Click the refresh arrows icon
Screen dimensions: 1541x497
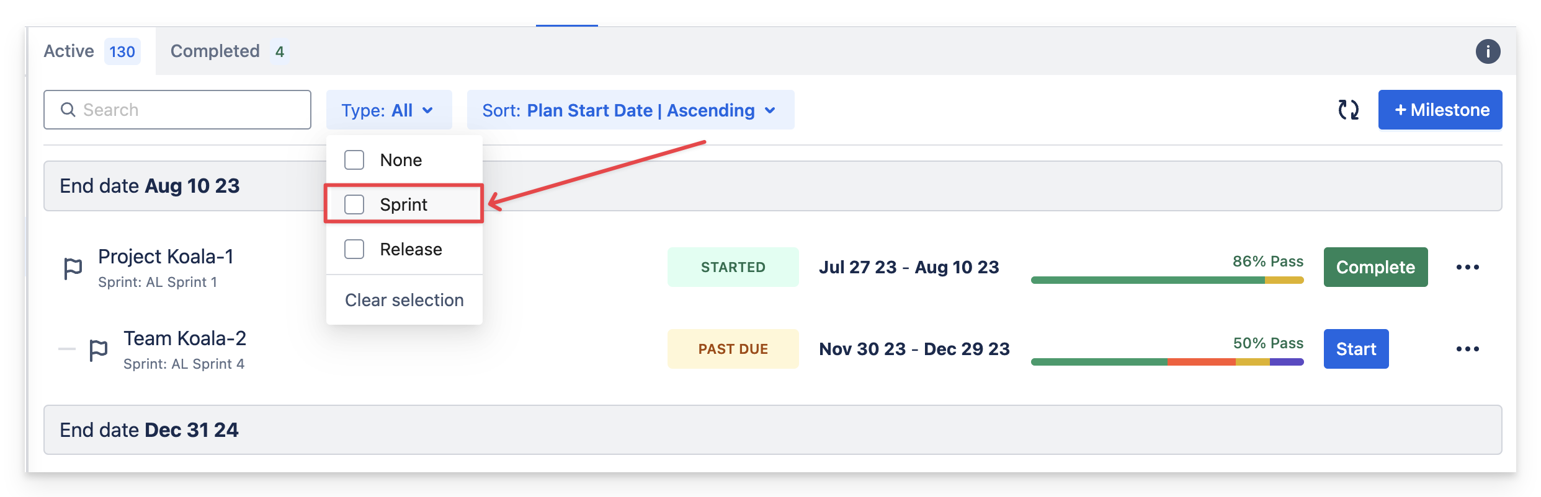(x=1348, y=110)
